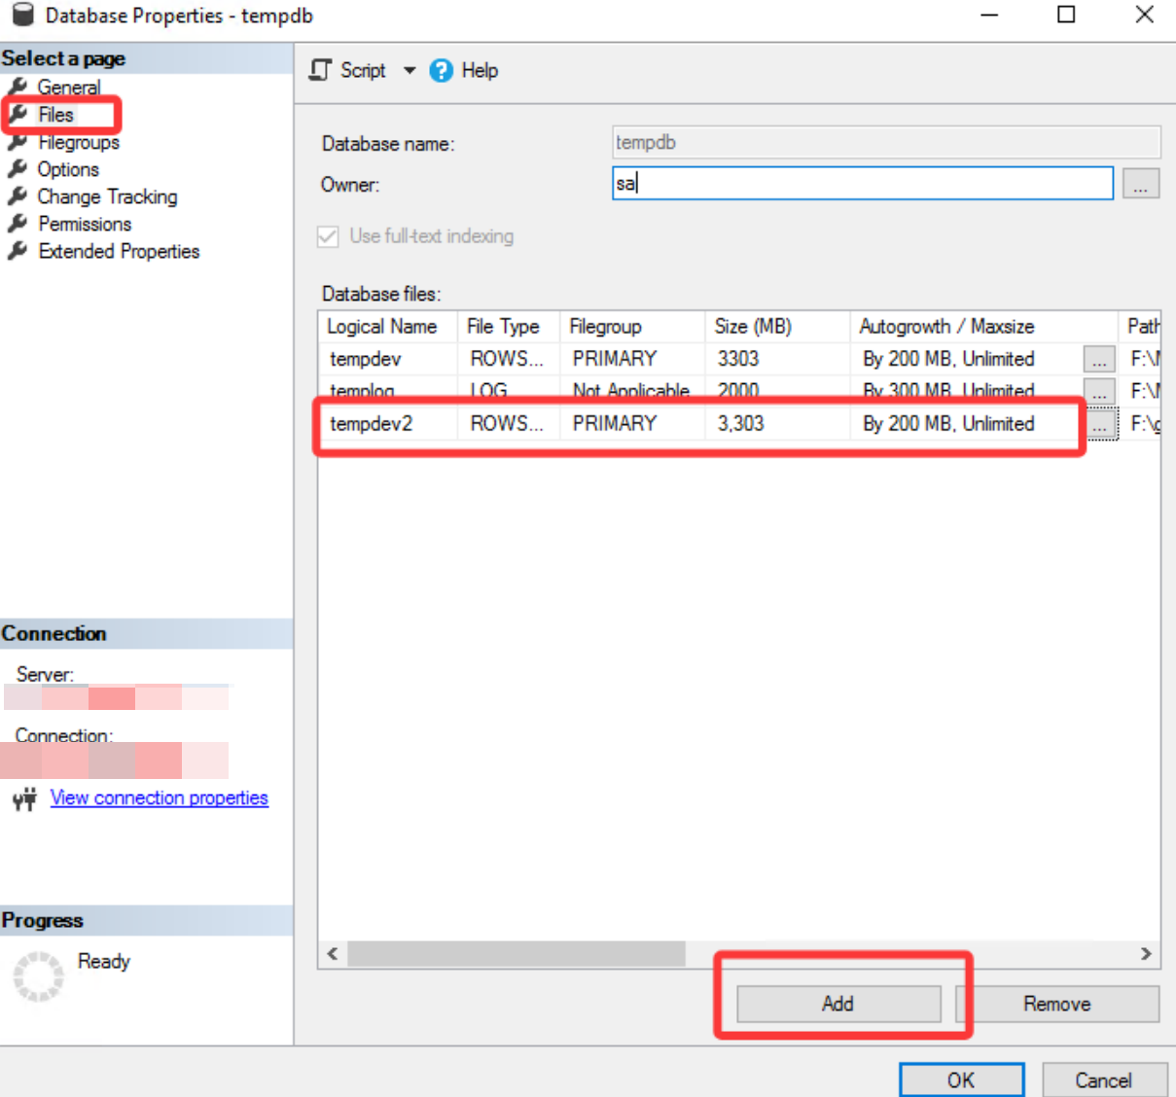Image resolution: width=1176 pixels, height=1097 pixels.
Task: Open the General page
Action: coord(68,88)
